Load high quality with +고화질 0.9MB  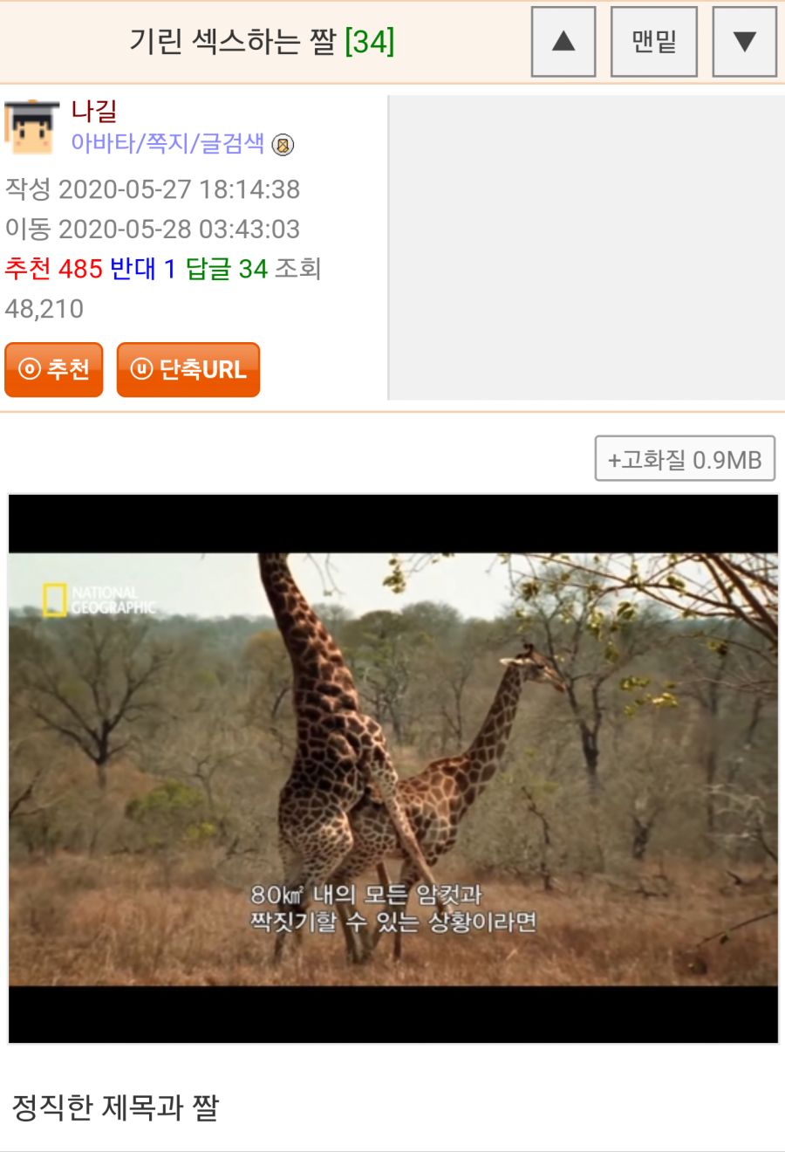[x=685, y=459]
